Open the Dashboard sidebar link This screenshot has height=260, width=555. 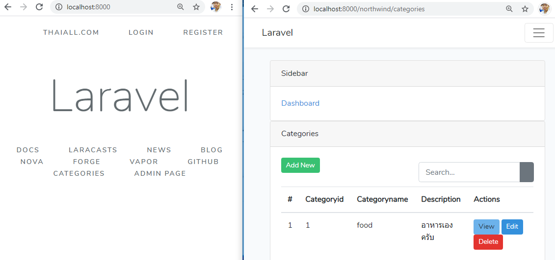pos(300,103)
